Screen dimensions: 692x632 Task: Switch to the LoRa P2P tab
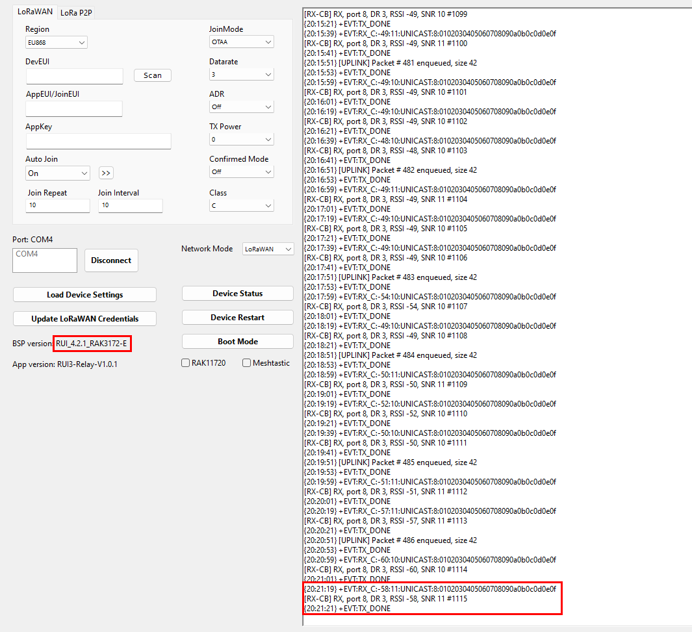coord(77,12)
